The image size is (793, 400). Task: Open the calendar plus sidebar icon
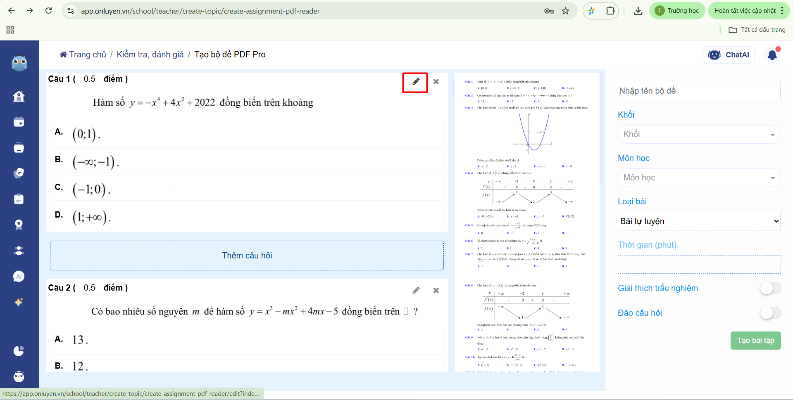click(19, 122)
